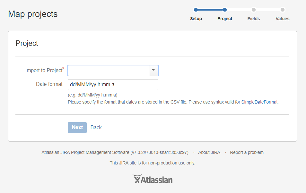Select the Values step circle
This screenshot has height=193, width=306.
[x=282, y=10]
